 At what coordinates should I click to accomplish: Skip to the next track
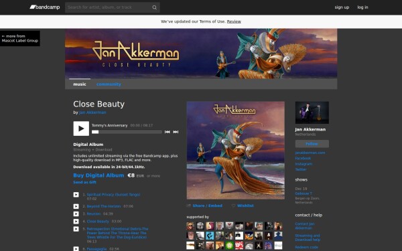pyautogui.click(x=176, y=132)
